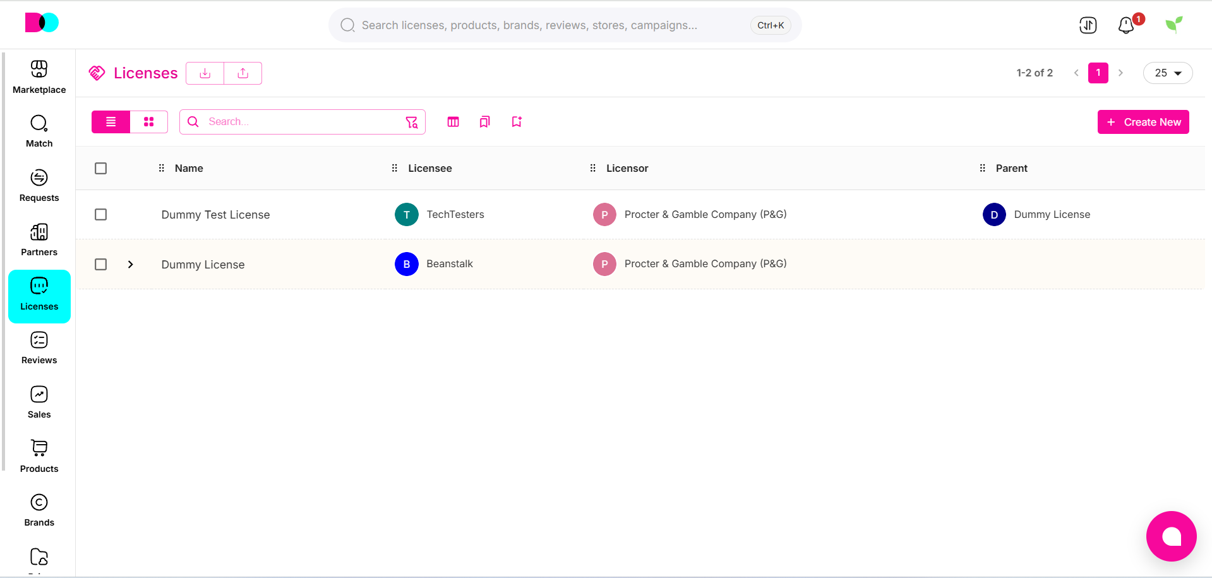Sort by Licensor column header

[x=627, y=168]
